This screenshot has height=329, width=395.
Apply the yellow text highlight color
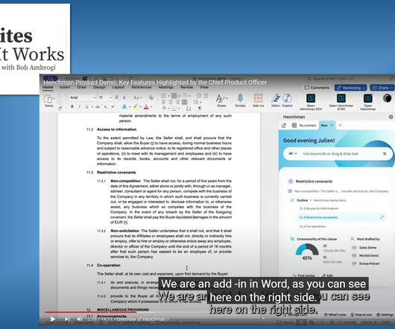click(136, 107)
